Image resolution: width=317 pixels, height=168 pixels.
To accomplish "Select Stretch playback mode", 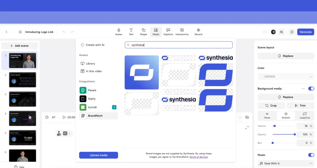I will pyautogui.click(x=286, y=116).
